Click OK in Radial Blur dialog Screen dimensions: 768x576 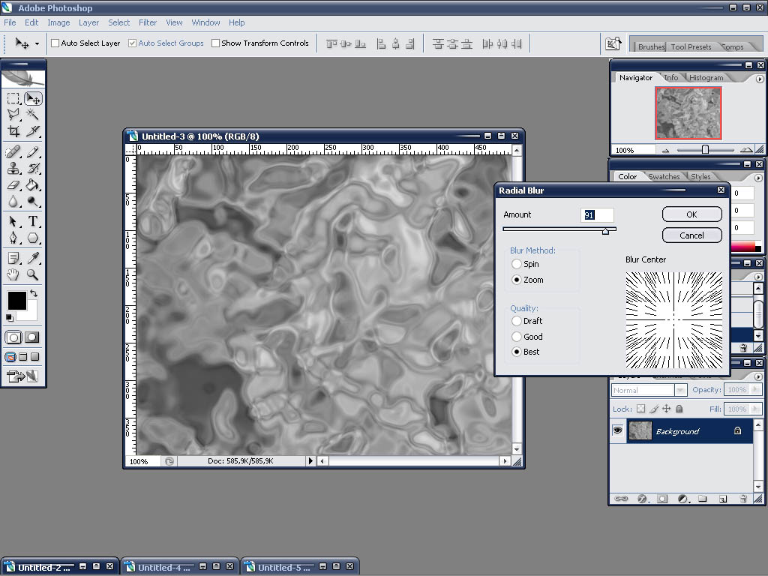pos(691,214)
